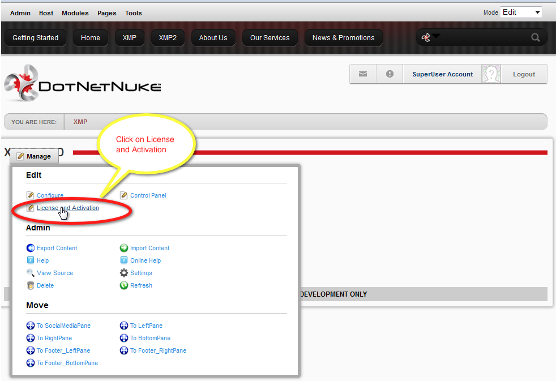The width and height of the screenshot is (556, 381).
Task: Click the Configure pencil icon
Action: [x=31, y=195]
